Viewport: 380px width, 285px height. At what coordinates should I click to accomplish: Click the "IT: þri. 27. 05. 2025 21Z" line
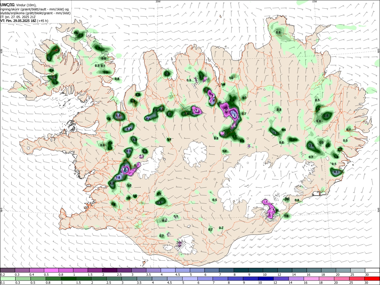point(18,17)
